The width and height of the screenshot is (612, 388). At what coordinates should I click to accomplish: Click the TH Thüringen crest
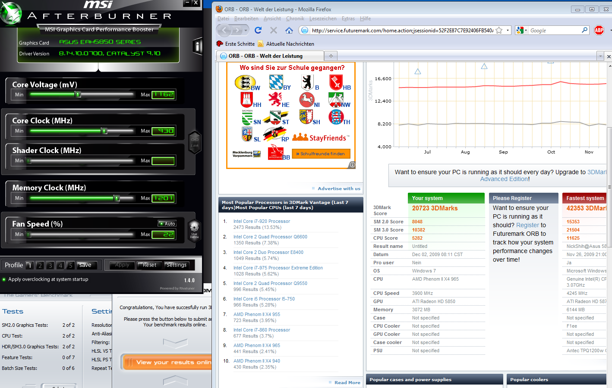click(x=336, y=117)
